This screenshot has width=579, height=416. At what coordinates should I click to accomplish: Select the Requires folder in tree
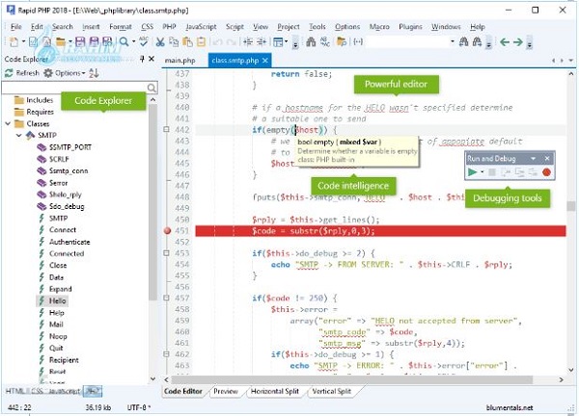pos(40,112)
